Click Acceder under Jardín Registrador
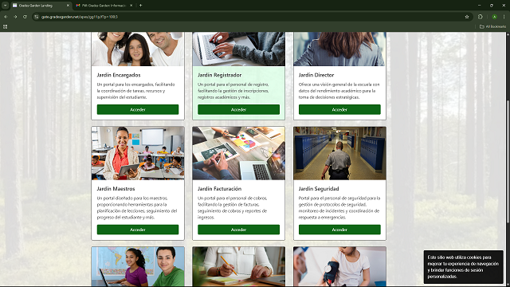The height and width of the screenshot is (287, 510). click(238, 110)
